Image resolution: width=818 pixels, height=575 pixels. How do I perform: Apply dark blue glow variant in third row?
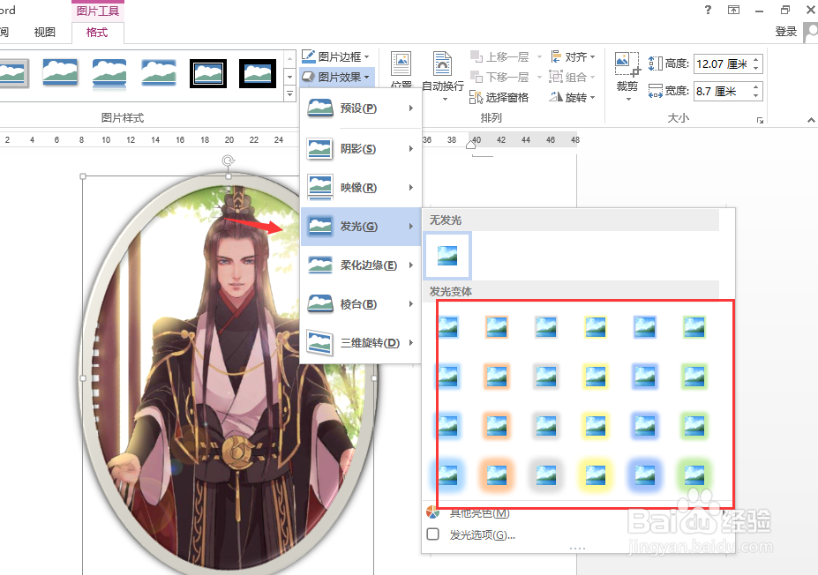tap(645, 426)
